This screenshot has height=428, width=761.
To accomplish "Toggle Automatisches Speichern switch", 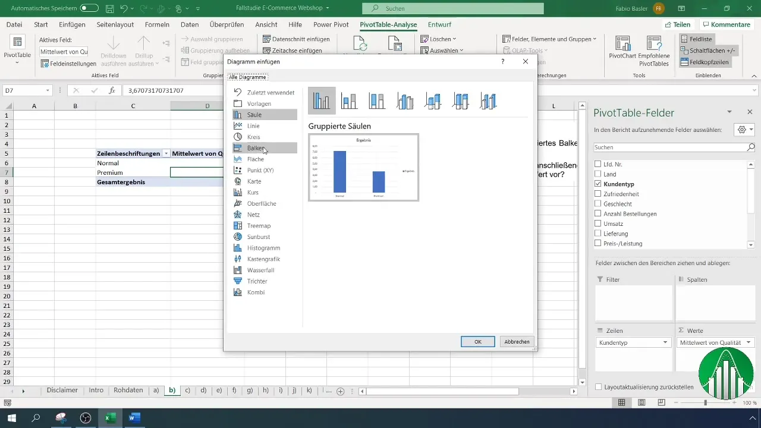I will tap(89, 9).
